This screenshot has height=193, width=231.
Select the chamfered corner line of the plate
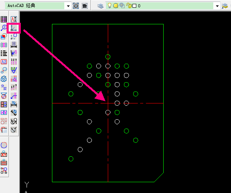tap(159, 177)
